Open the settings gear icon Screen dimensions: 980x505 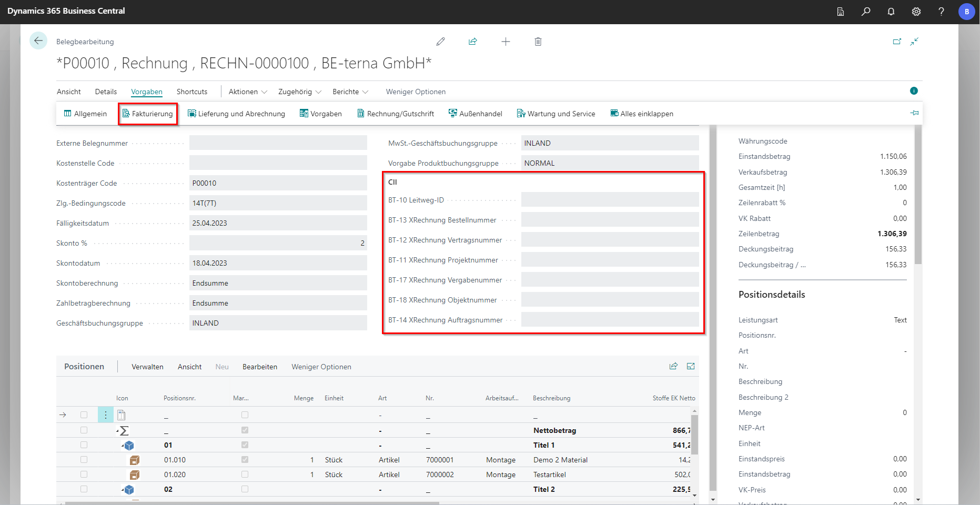pos(916,12)
